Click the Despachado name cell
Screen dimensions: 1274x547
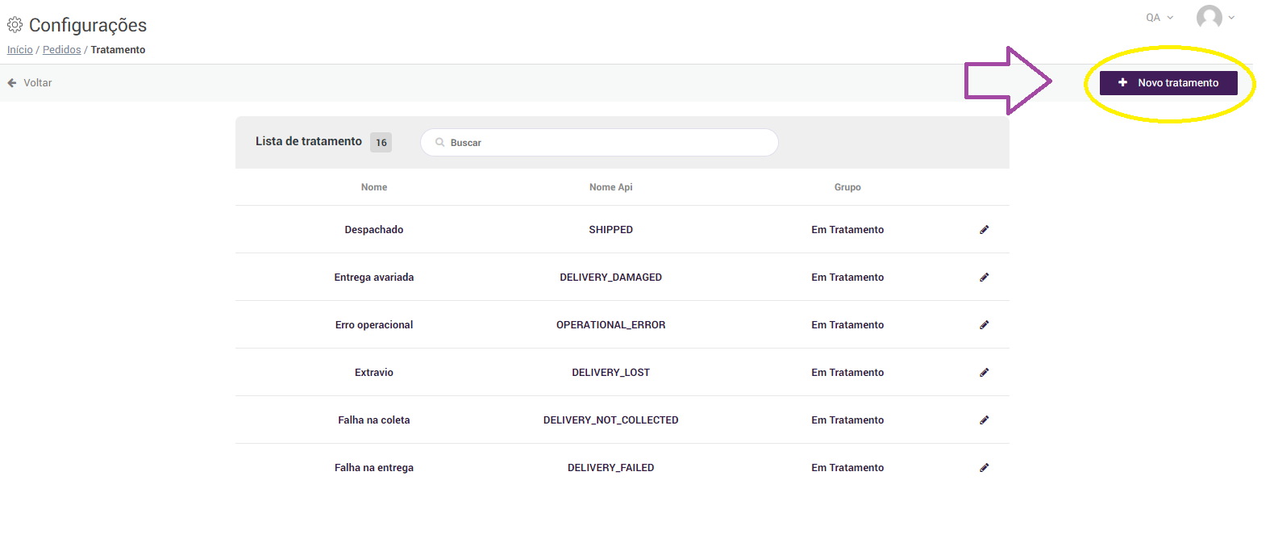point(374,230)
